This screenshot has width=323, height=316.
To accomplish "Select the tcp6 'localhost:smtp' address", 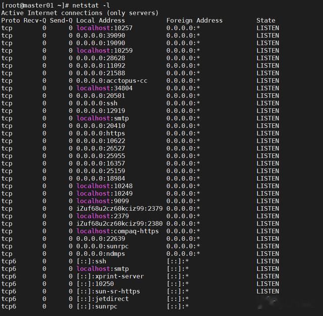I will [x=102, y=269].
